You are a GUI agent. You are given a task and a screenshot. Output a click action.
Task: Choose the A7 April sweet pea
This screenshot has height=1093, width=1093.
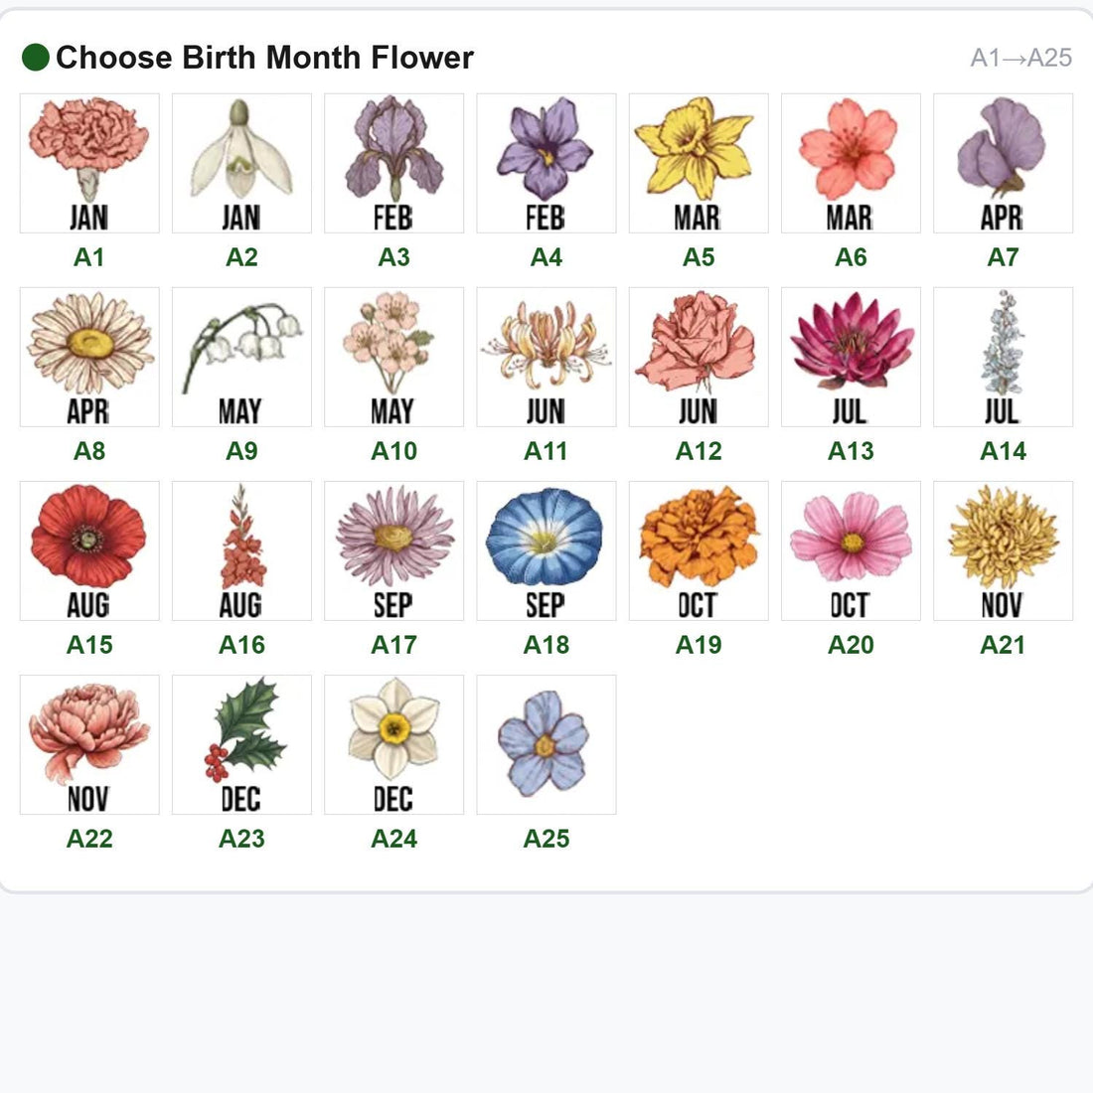[1004, 163]
